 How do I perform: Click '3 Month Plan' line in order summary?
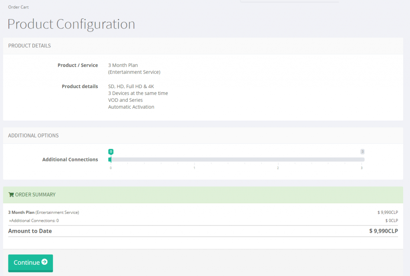[43, 212]
